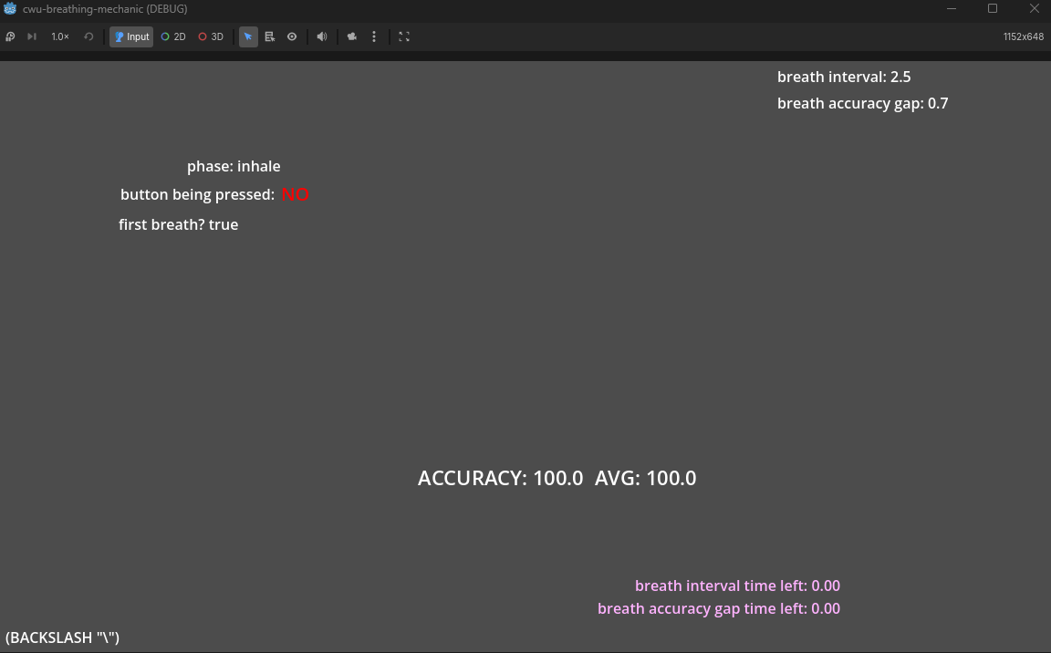The width and height of the screenshot is (1051, 653).
Task: Toggle the Input mode button
Action: click(131, 36)
